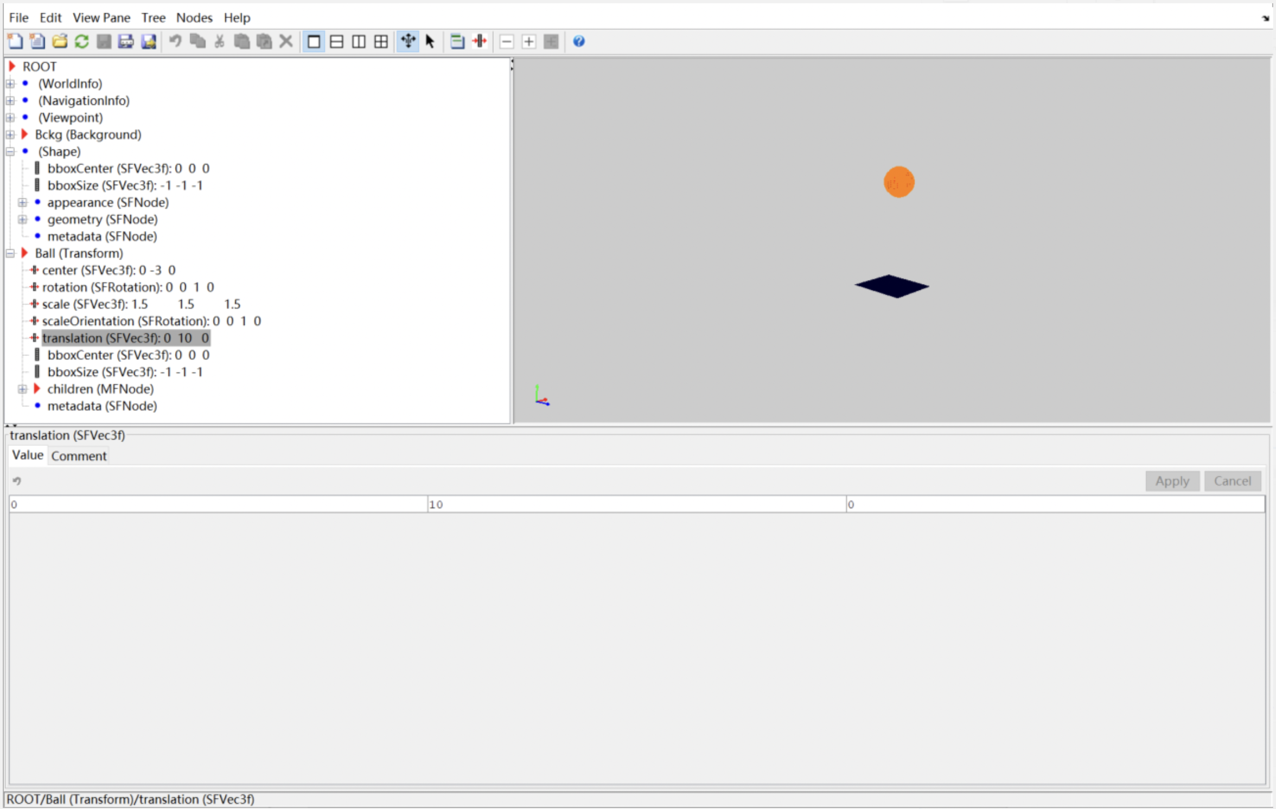Switch to the Comment tab
Viewport: 1276px width, 809px height.
point(79,455)
